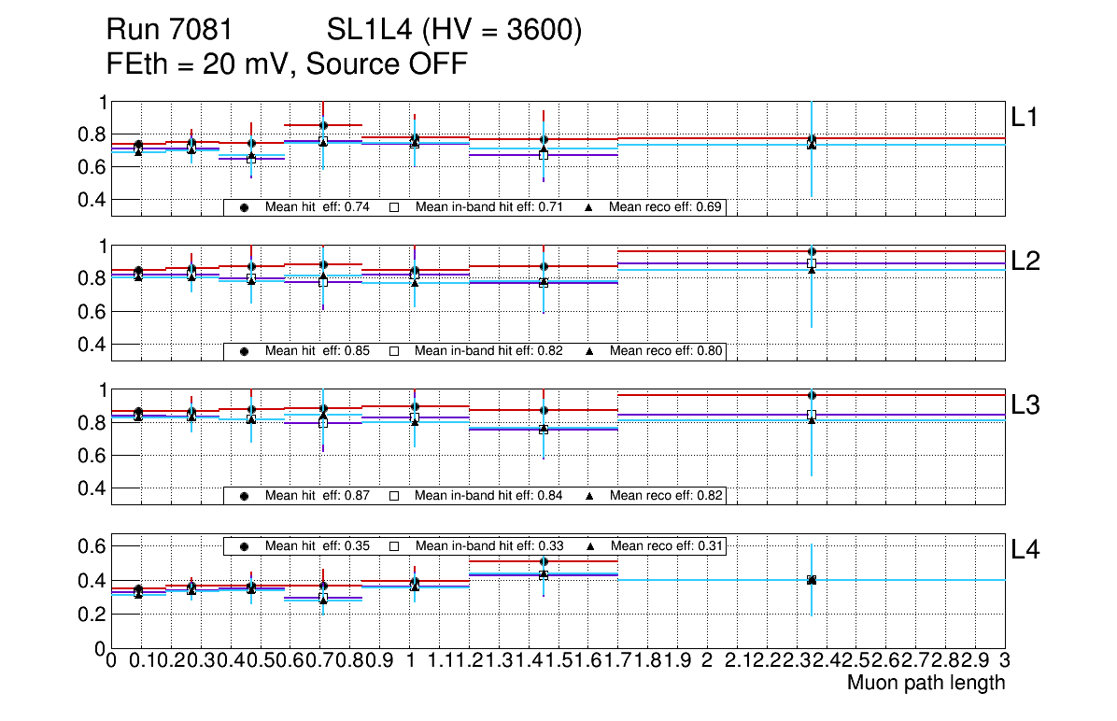Click the L1 panel label
Screen dimensions: 1117x721
(1025, 118)
